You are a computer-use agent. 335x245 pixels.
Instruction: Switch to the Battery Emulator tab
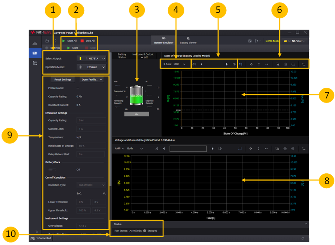click(x=164, y=40)
